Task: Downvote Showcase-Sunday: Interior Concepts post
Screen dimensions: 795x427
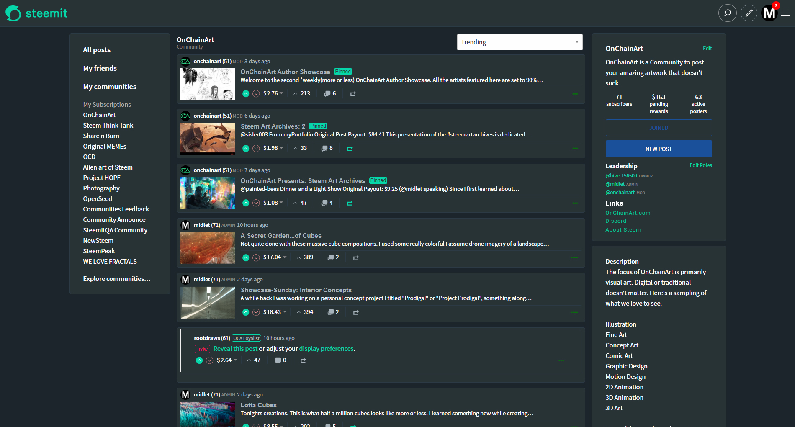Action: pos(256,312)
